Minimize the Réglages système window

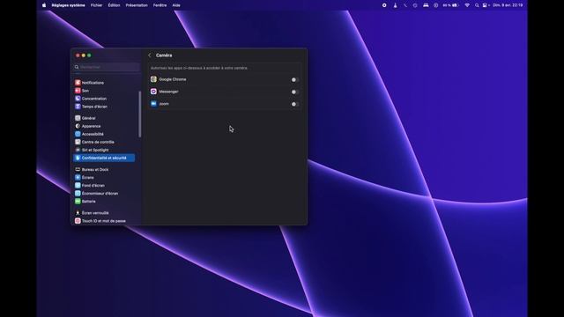[x=84, y=55]
